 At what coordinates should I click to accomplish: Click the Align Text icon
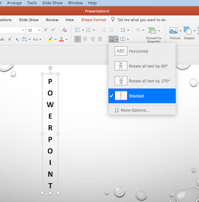(x=123, y=39)
